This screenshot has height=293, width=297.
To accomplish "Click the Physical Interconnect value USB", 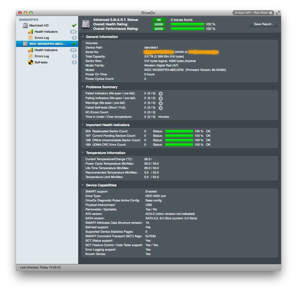I will (x=148, y=205).
